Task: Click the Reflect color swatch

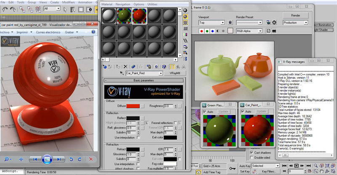Action: point(133,118)
